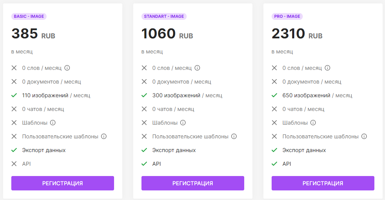This screenshot has height=200, width=385.
Task: Click the X mark beside API in Basic plan
Action: tap(14, 164)
